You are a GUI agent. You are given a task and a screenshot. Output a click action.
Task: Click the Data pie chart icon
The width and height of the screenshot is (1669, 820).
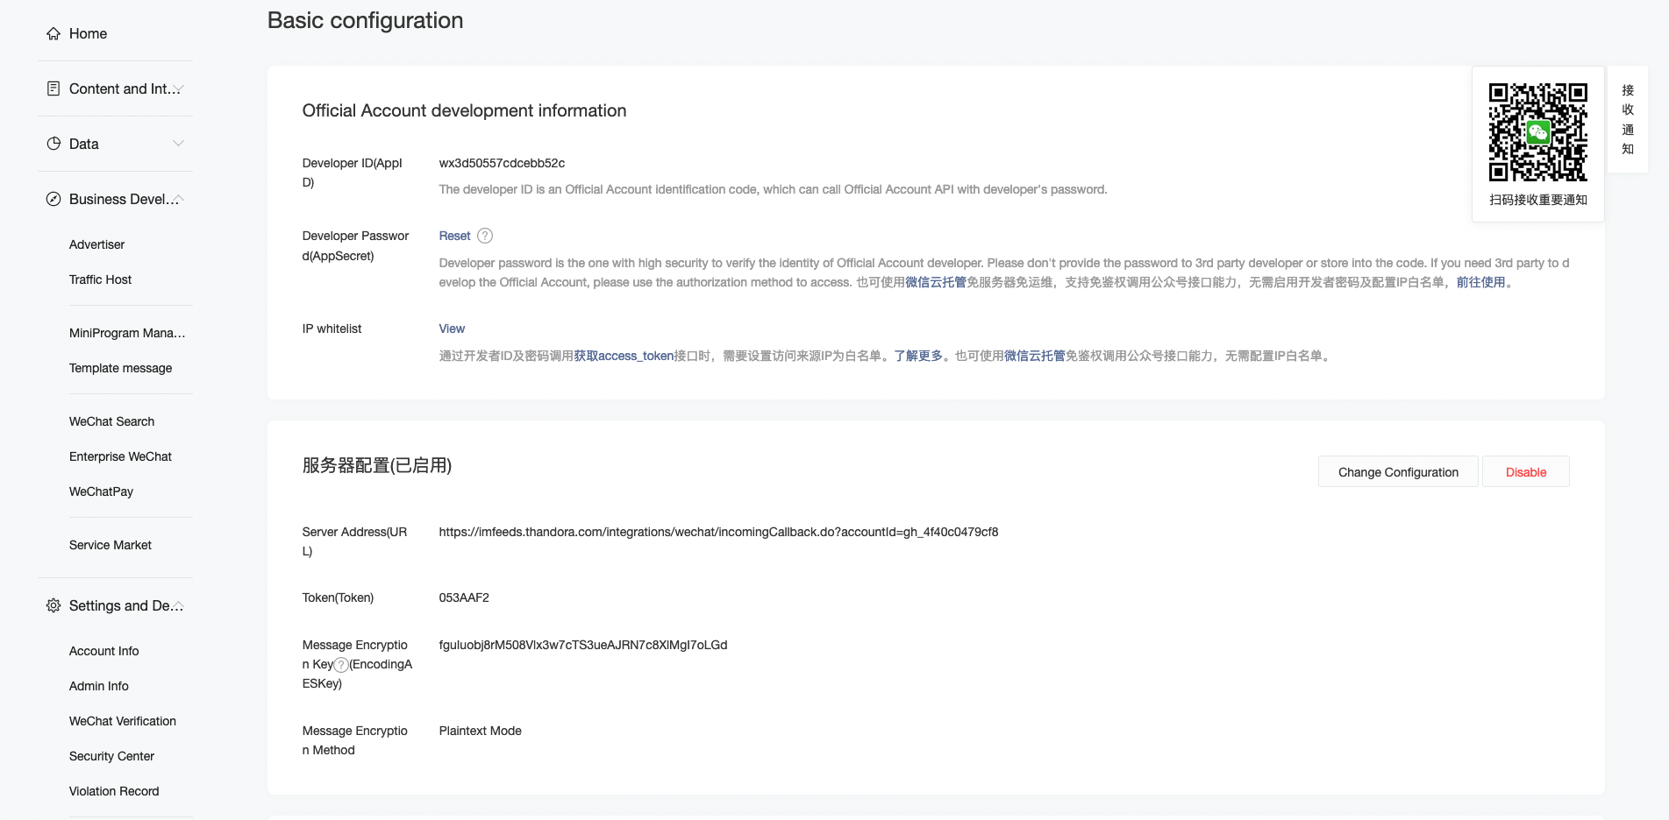point(53,144)
